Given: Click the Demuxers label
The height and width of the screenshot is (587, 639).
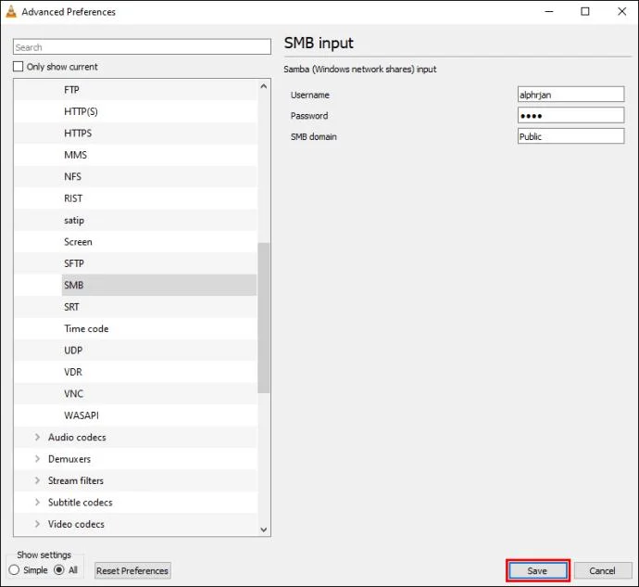Looking at the screenshot, I should tap(69, 459).
